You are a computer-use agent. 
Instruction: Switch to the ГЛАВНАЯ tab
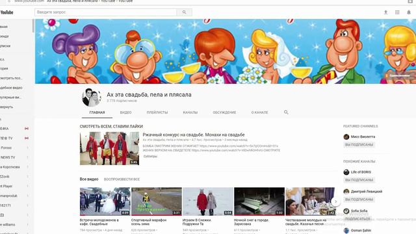[97, 112]
